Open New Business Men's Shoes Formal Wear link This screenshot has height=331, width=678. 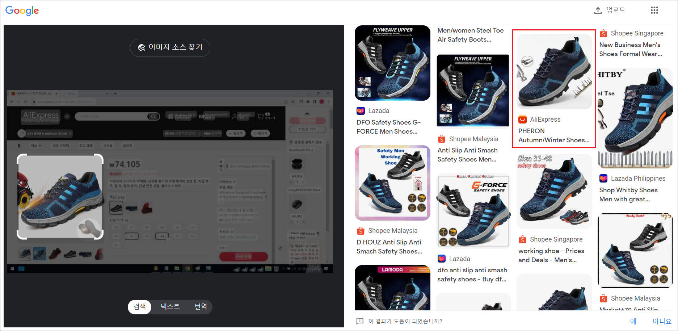[x=631, y=49]
